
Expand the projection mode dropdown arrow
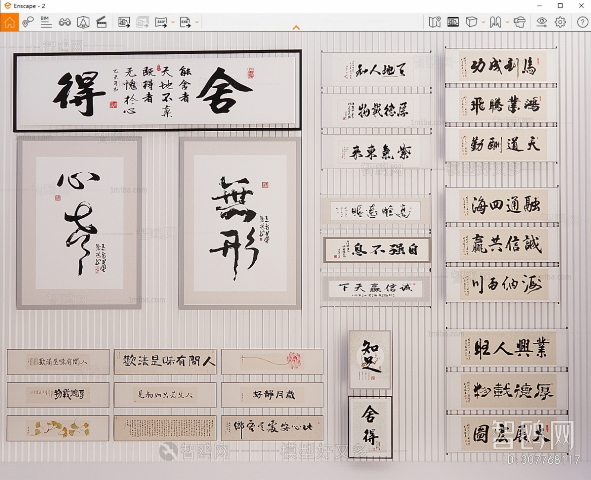(x=483, y=22)
